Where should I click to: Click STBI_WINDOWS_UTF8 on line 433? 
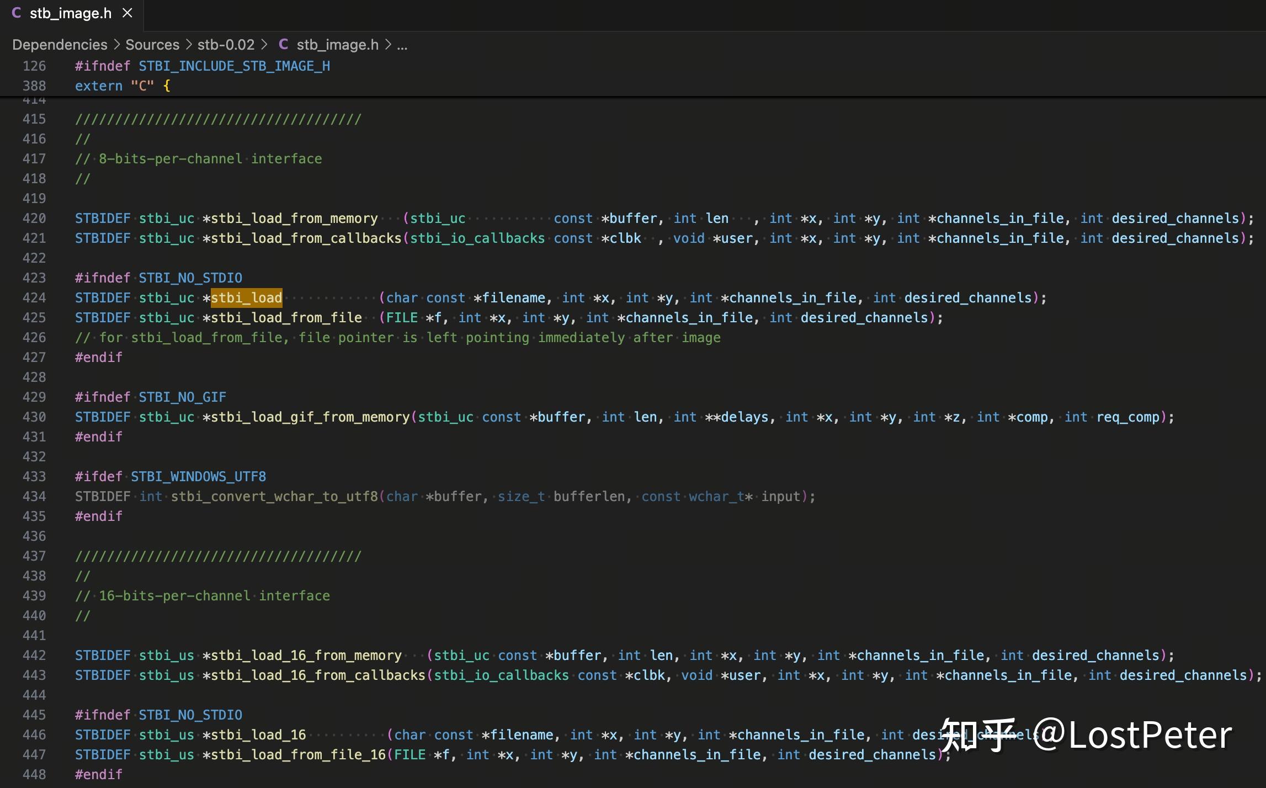pos(198,477)
